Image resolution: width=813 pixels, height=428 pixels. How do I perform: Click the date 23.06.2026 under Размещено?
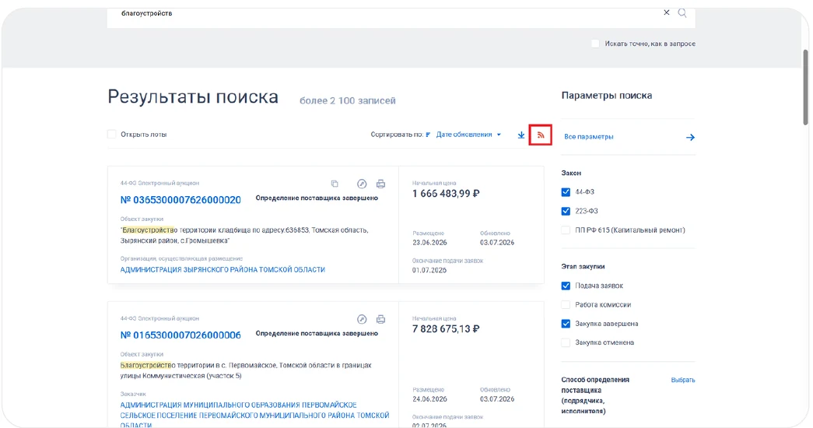429,242
